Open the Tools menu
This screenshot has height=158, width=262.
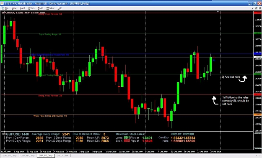coord(40,8)
